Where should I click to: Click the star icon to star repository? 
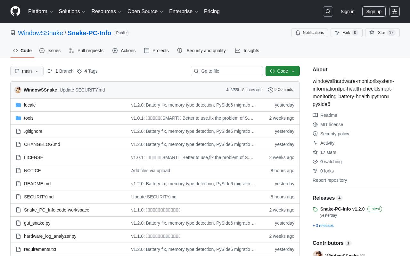coord(372,33)
